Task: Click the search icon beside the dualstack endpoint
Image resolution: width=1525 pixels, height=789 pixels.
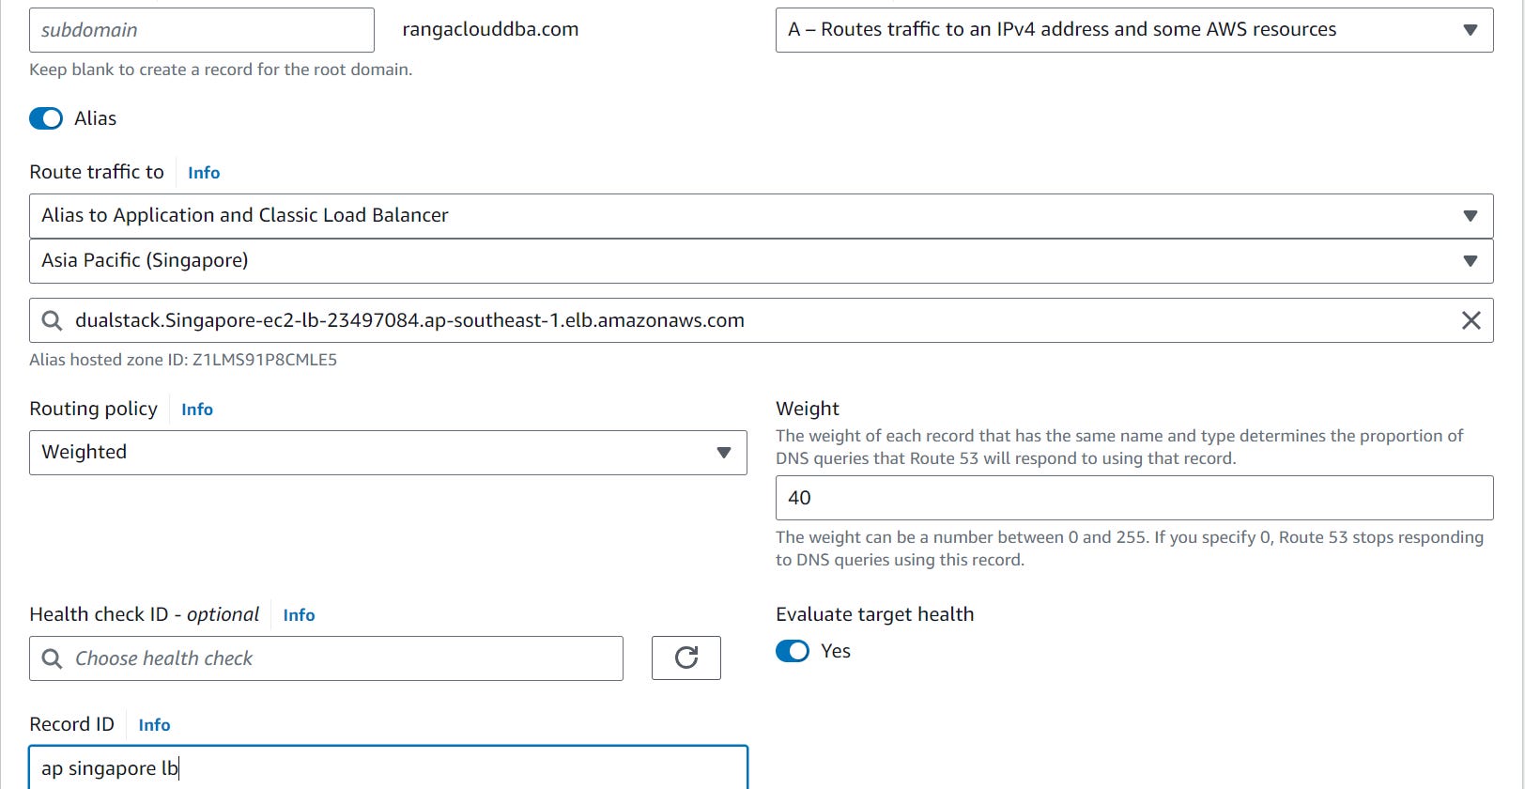Action: (x=52, y=320)
